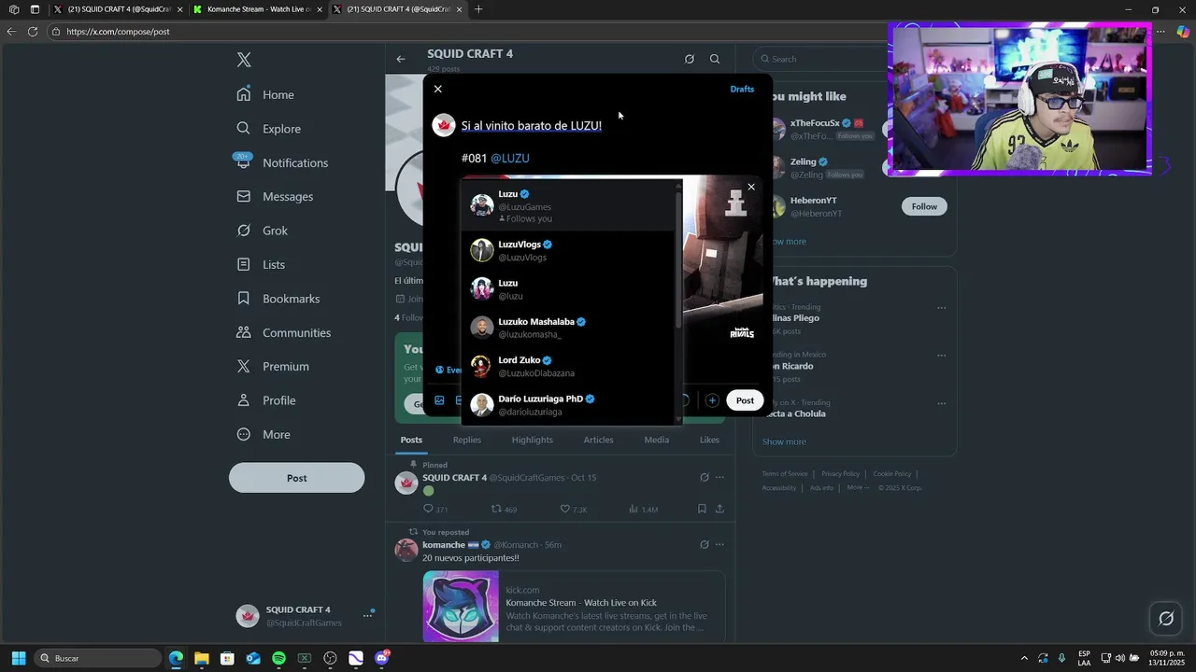Open a new browser tab
Image resolution: width=1196 pixels, height=672 pixels.
click(x=478, y=9)
